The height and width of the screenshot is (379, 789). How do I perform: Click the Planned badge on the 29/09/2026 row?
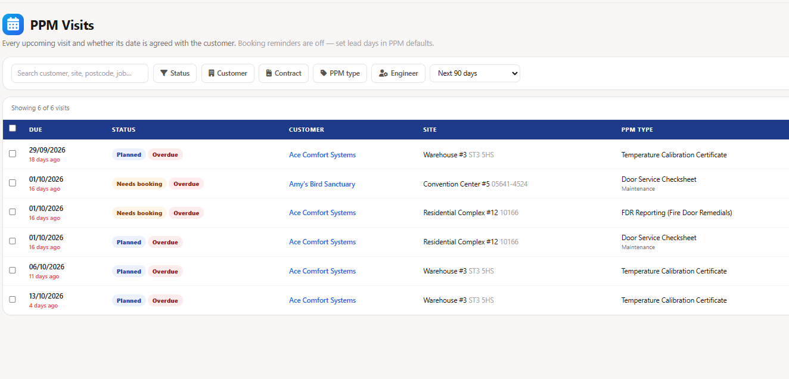click(129, 155)
